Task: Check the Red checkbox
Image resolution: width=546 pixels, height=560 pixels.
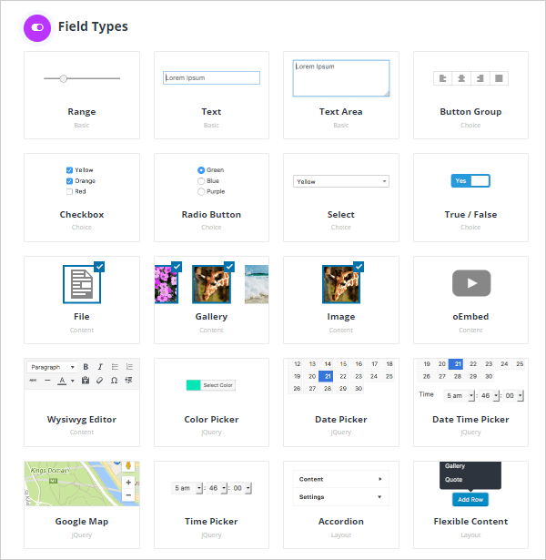Action: [70, 191]
